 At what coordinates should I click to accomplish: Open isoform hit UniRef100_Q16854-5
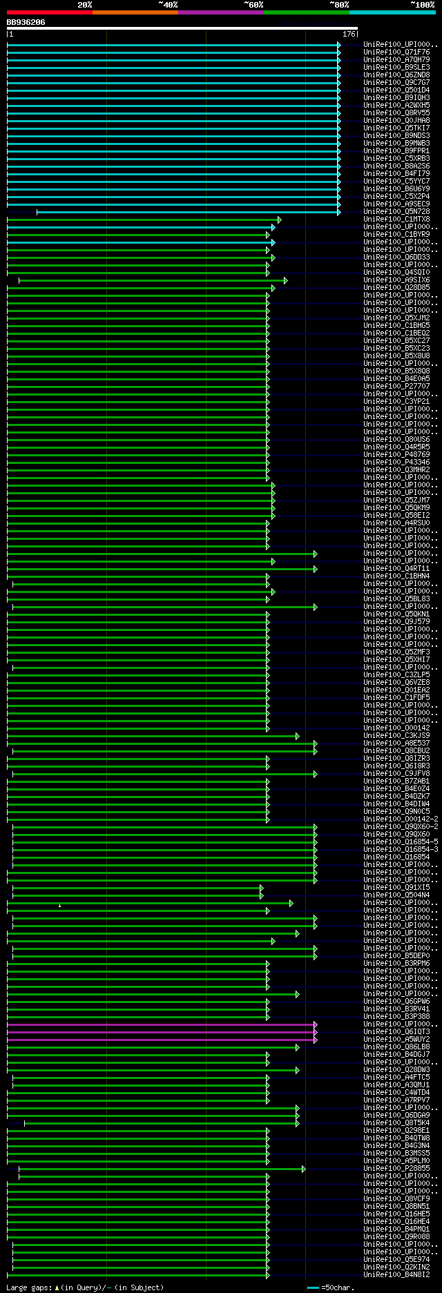click(401, 842)
